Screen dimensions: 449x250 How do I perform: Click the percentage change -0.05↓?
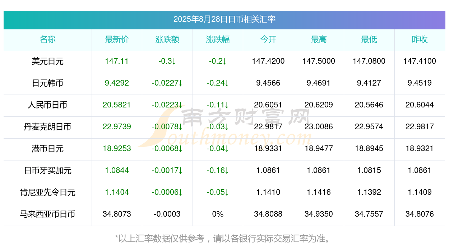pos(218,192)
